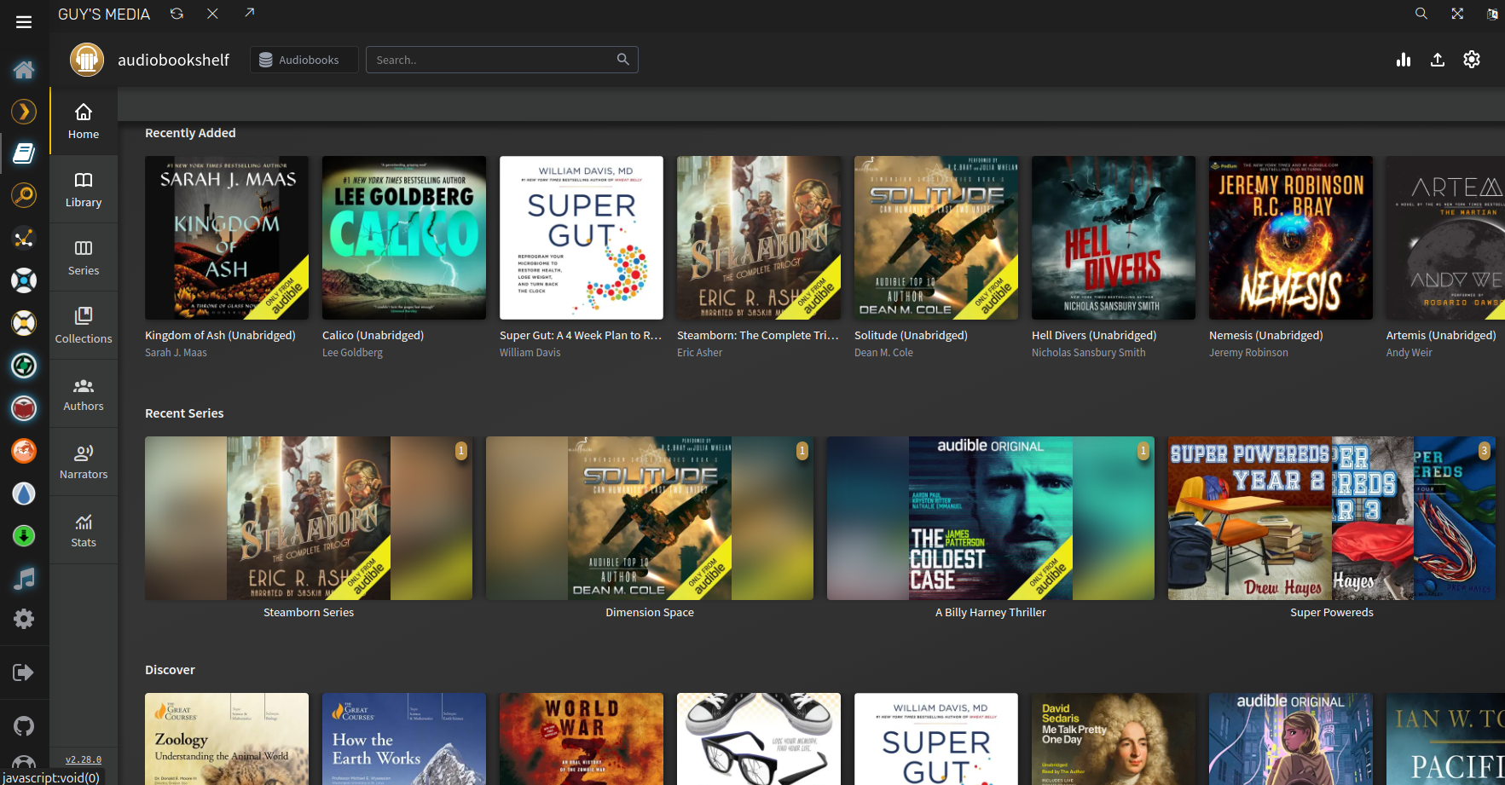Open the Library sidebar tab
1505x785 pixels.
pyautogui.click(x=84, y=189)
